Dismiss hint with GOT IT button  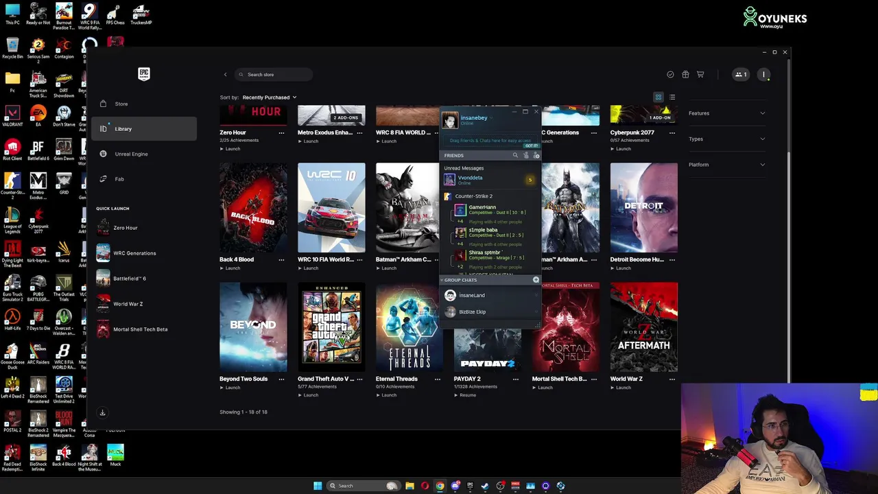coord(532,145)
